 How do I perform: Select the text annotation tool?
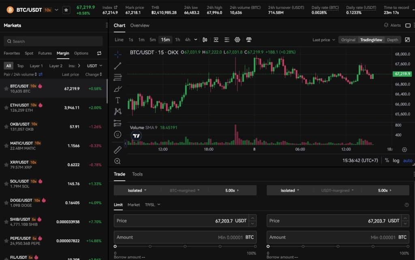(x=118, y=100)
